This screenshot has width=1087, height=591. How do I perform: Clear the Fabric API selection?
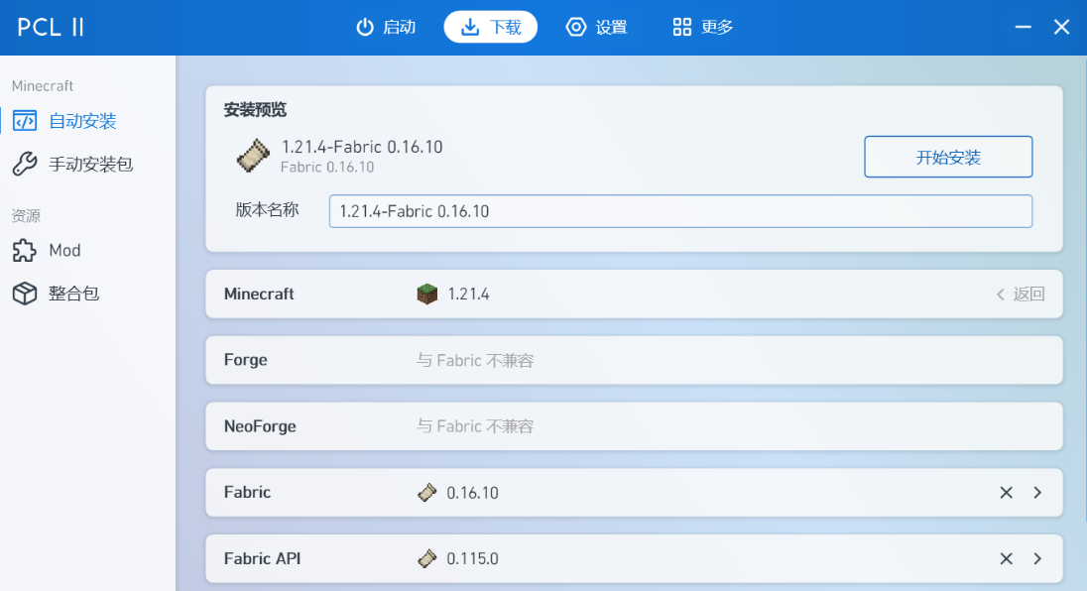click(1006, 558)
